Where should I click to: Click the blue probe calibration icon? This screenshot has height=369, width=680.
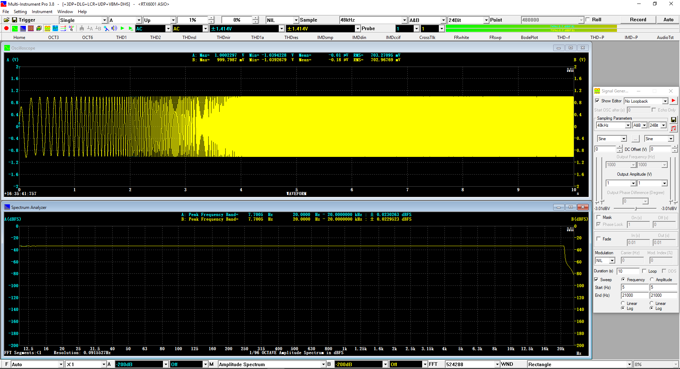[x=106, y=28]
